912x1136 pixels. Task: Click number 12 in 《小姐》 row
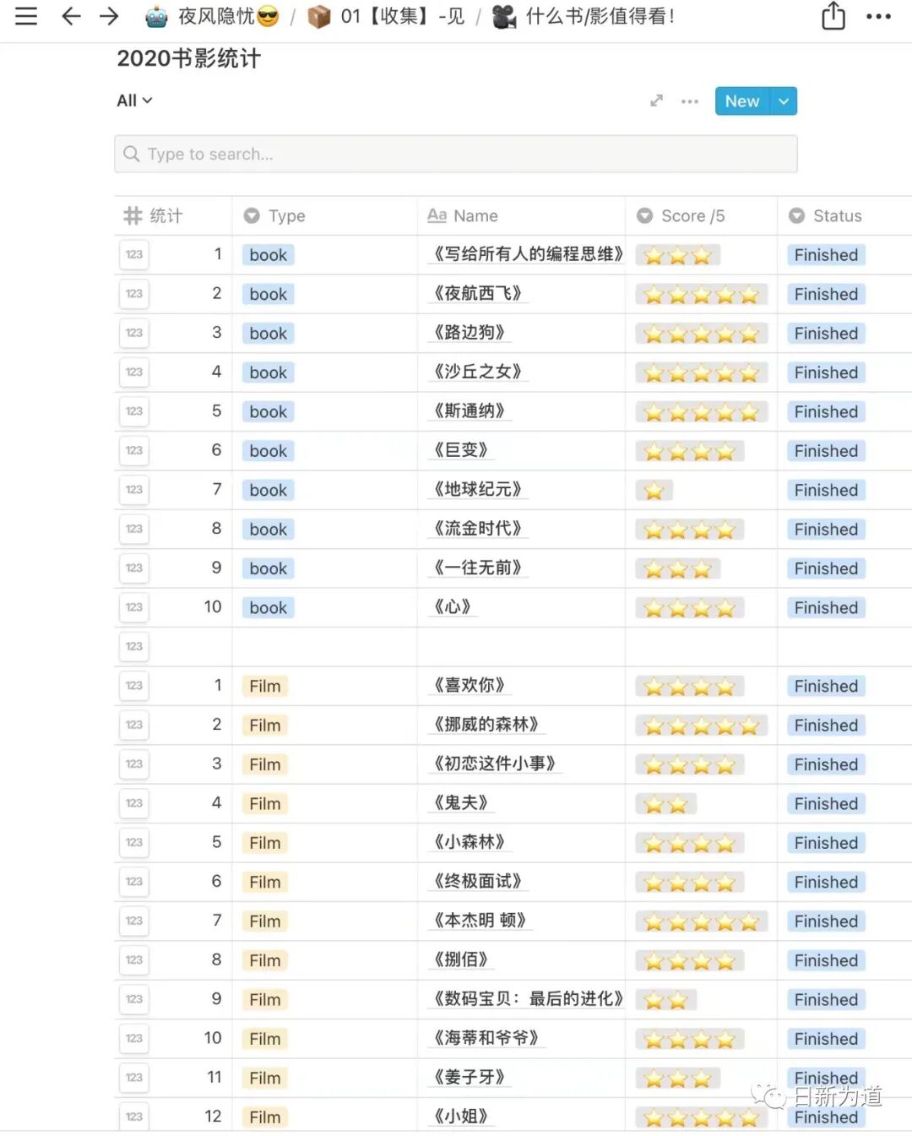(213, 1117)
